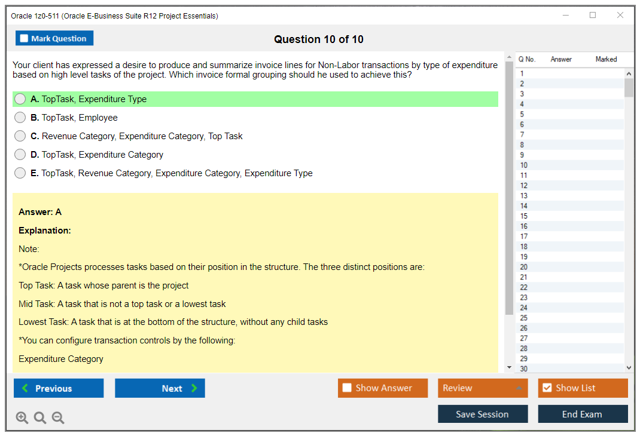The height and width of the screenshot is (439, 643).
Task: Toggle the Show Answer checkbox
Action: click(x=348, y=388)
